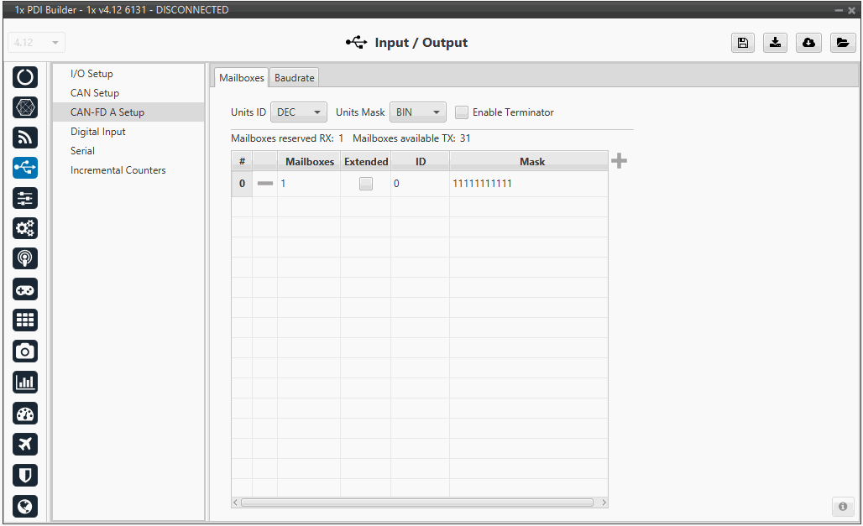Click the cloud download icon
Image resolution: width=863 pixels, height=526 pixels.
[x=809, y=43]
